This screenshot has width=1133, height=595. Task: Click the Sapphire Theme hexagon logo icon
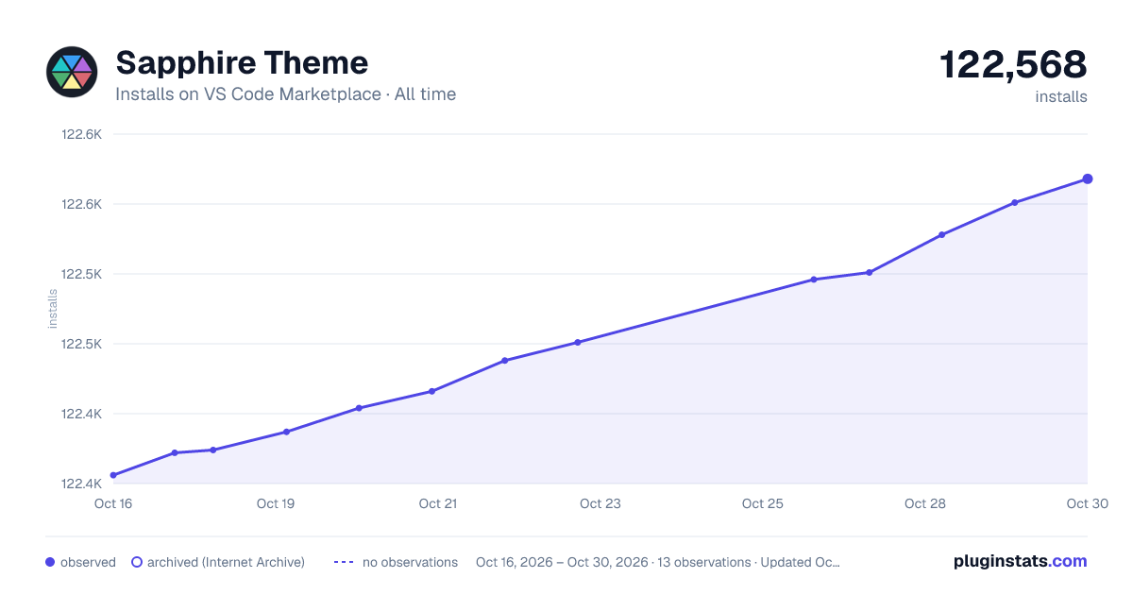pyautogui.click(x=72, y=72)
